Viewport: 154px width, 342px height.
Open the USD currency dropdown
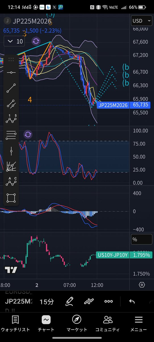point(141,21)
